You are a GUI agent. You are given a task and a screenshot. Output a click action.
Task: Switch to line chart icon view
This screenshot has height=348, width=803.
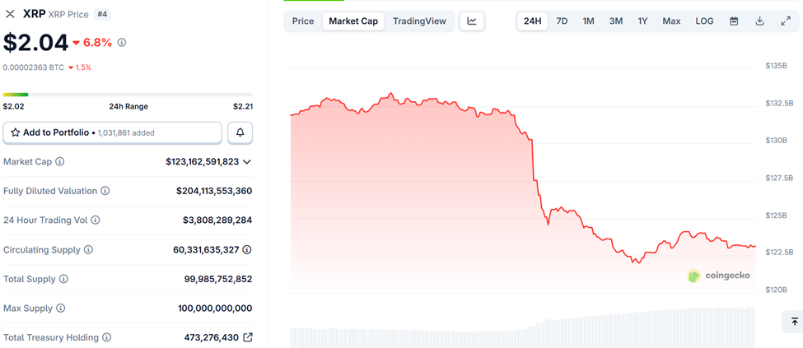tap(472, 21)
